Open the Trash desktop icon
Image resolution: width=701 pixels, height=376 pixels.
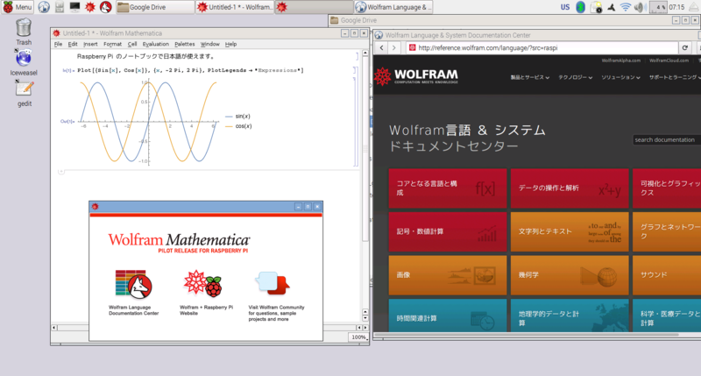click(x=24, y=32)
